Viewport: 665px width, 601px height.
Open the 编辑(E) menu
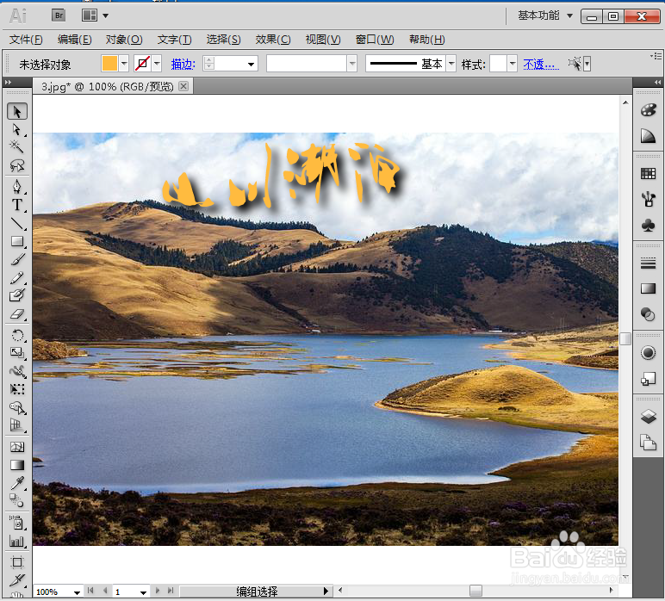coord(75,40)
